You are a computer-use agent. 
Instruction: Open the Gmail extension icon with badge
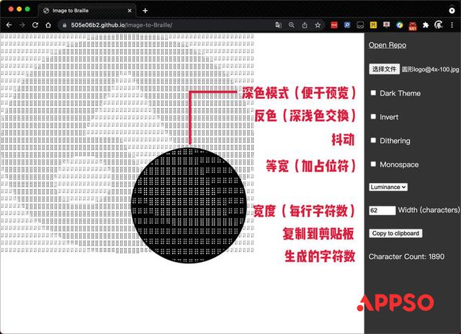pos(412,25)
